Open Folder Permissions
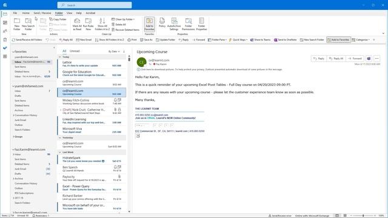The height and width of the screenshot is (218, 388). (x=189, y=24)
